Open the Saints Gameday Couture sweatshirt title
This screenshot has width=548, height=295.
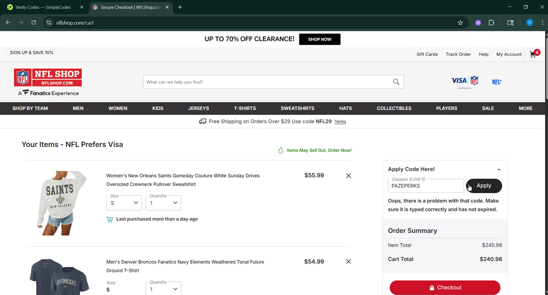tap(183, 180)
